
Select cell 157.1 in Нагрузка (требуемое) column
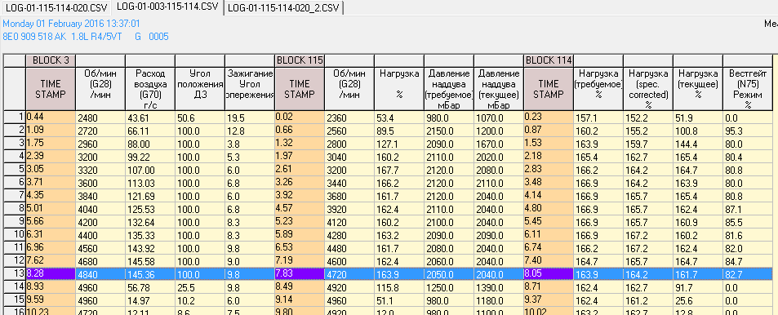pyautogui.click(x=598, y=118)
